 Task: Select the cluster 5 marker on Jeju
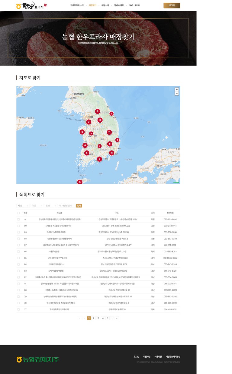tap(79, 182)
